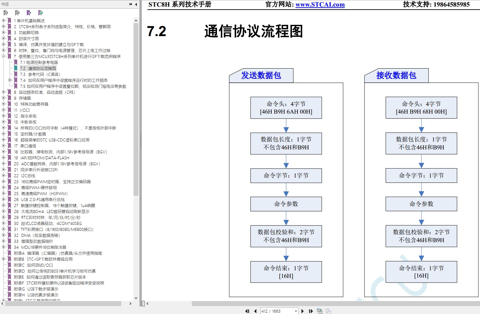Click the bookmark options icon with green arrow
Image resolution: width=480 pixels, height=314 pixels.
click(x=40, y=13)
